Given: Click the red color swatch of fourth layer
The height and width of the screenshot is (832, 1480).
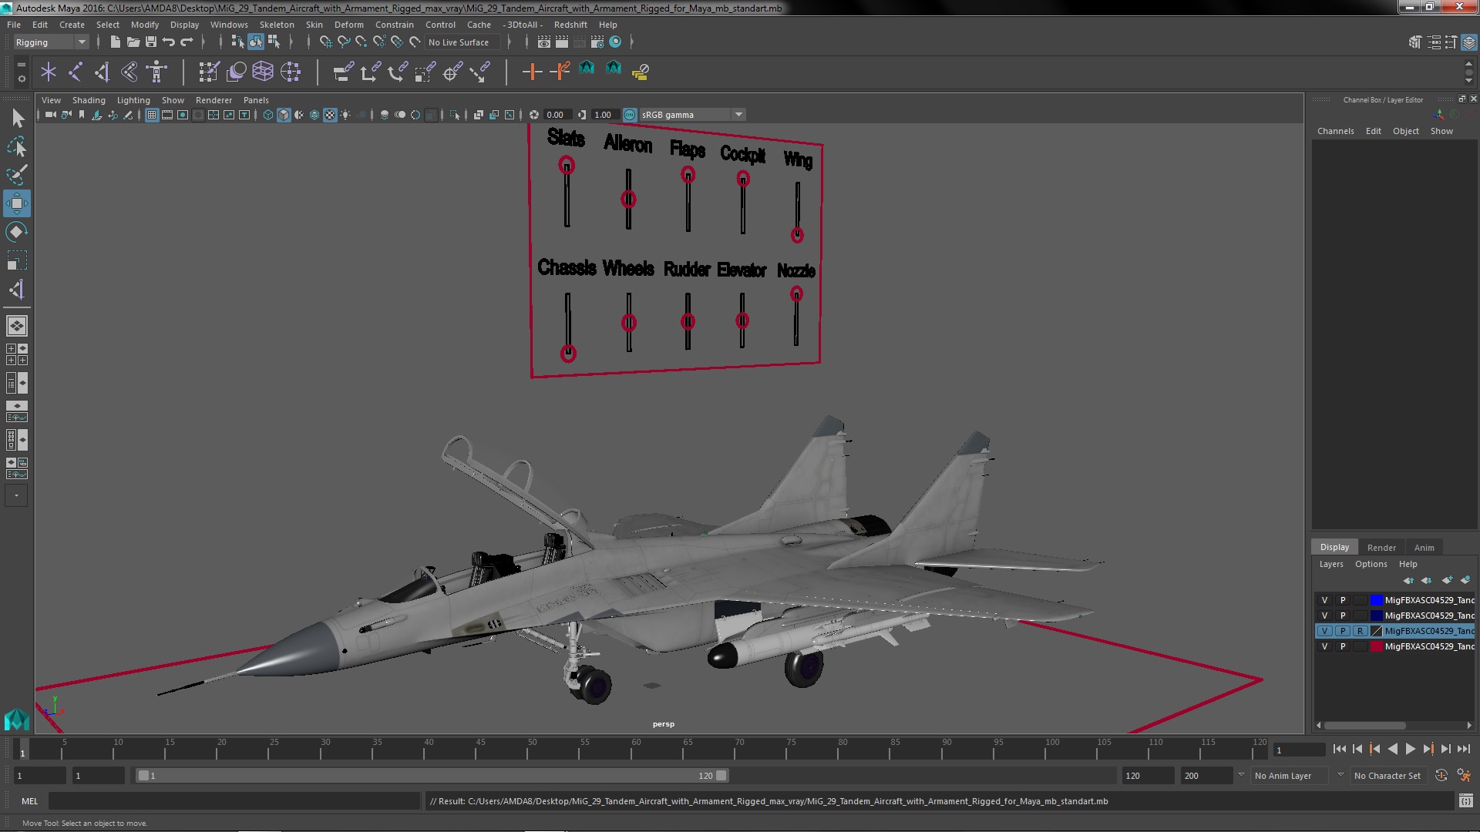Looking at the screenshot, I should pyautogui.click(x=1376, y=646).
